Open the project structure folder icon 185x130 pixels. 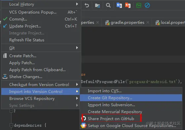[97, 5]
